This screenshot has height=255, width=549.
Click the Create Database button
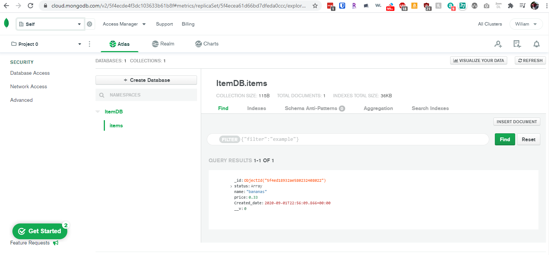pyautogui.click(x=146, y=80)
